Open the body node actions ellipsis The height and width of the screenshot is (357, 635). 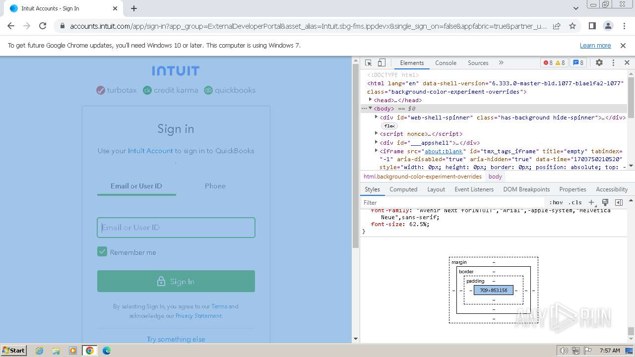pyautogui.click(x=364, y=109)
